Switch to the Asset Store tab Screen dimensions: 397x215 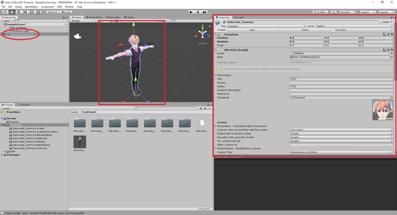(94, 17)
